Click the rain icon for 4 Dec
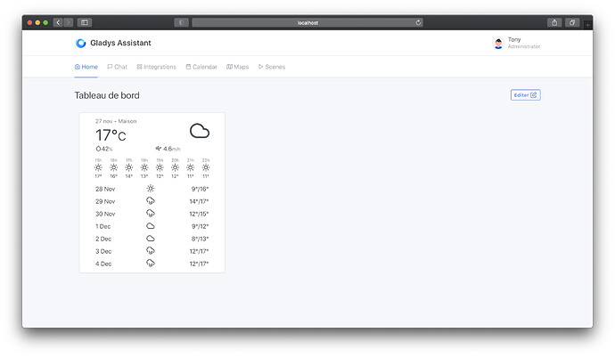615x357 pixels. [x=151, y=264]
